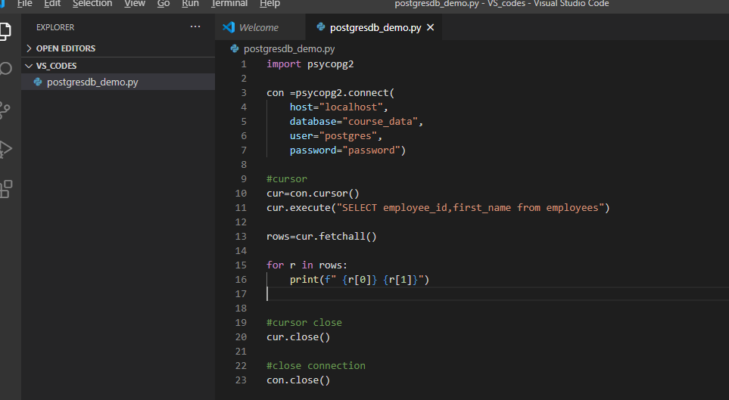The width and height of the screenshot is (729, 400).
Task: Click the '#cursor' comment on line 9
Action: (287, 179)
